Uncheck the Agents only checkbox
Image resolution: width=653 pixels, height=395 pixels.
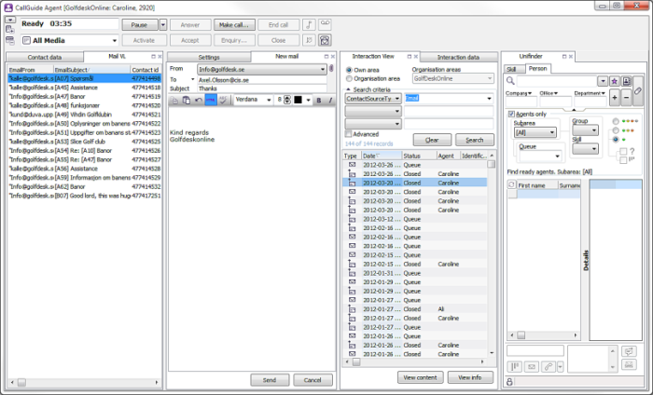tap(511, 114)
